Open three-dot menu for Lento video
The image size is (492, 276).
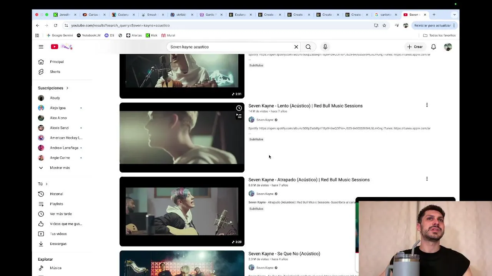pos(427,105)
